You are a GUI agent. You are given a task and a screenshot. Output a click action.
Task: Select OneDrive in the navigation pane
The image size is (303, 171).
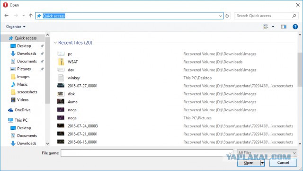(x=22, y=110)
